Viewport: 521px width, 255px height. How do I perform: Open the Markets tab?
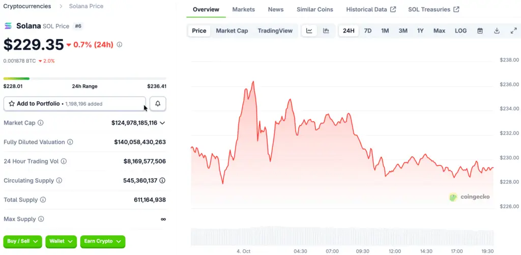[x=244, y=10]
